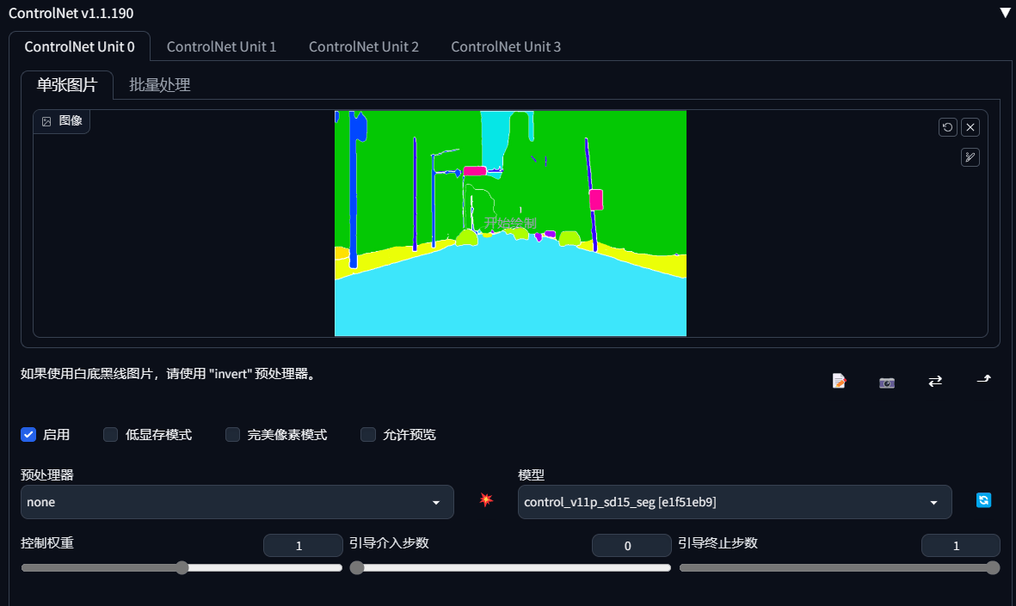Open the brush drawing tool icon
The height and width of the screenshot is (606, 1016).
(970, 157)
